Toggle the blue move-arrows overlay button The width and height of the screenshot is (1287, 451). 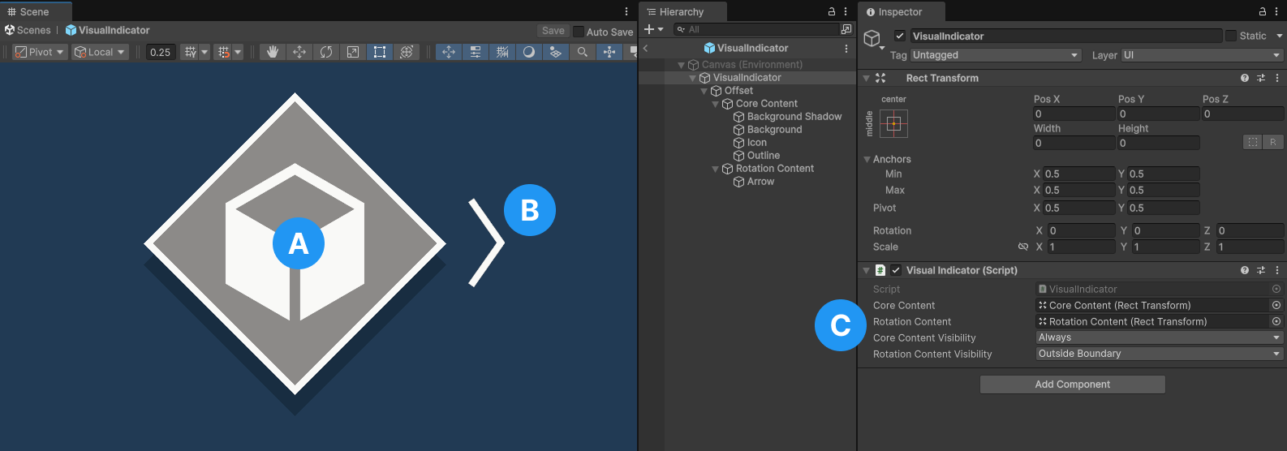449,52
